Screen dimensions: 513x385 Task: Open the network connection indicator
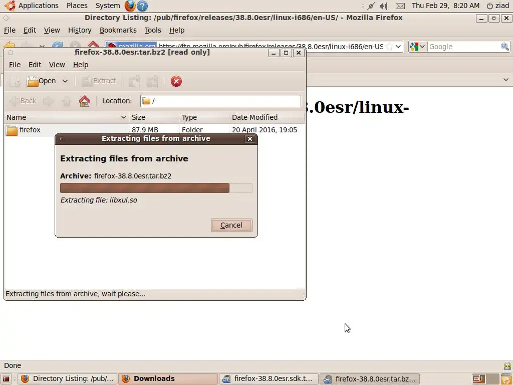371,6
